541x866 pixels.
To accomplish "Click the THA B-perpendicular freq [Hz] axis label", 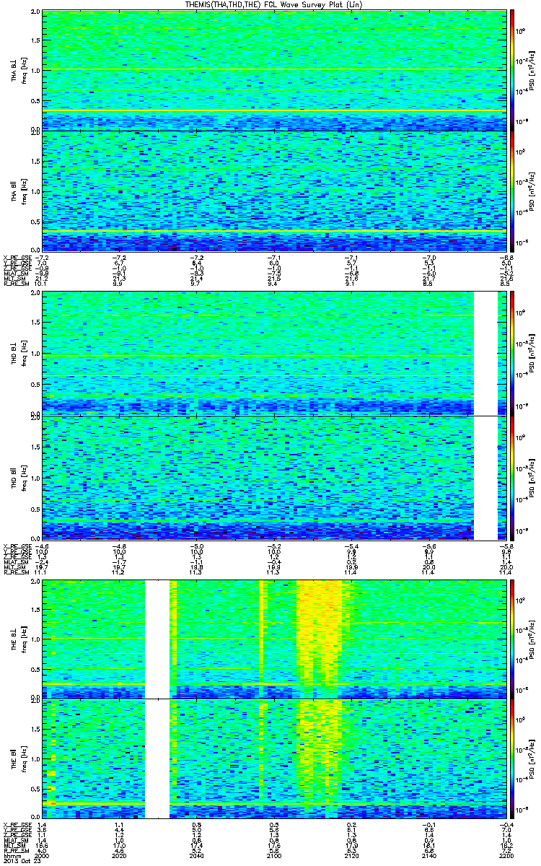I will tap(23, 70).
